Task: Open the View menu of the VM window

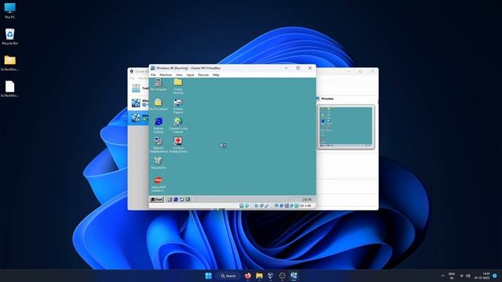Action: 179,75
